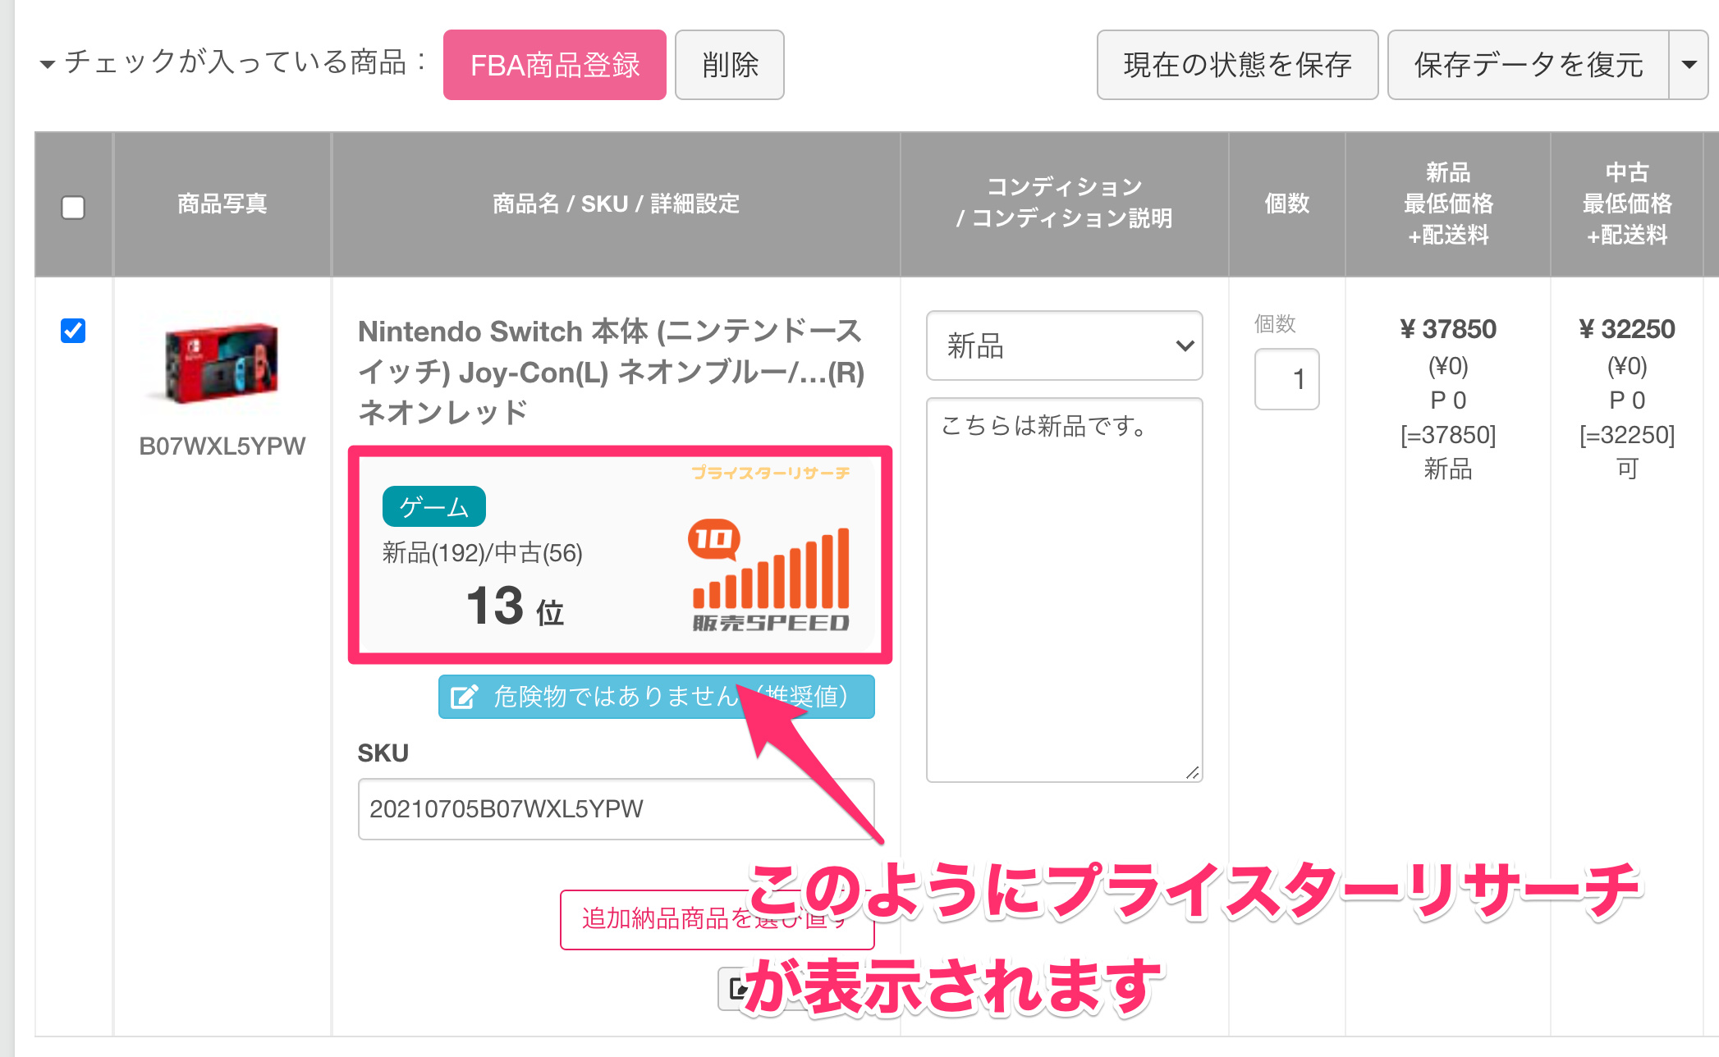This screenshot has width=1719, height=1057.
Task: Click the 商品名 / SKU / 詳細設定 column header
Action: [x=616, y=204]
